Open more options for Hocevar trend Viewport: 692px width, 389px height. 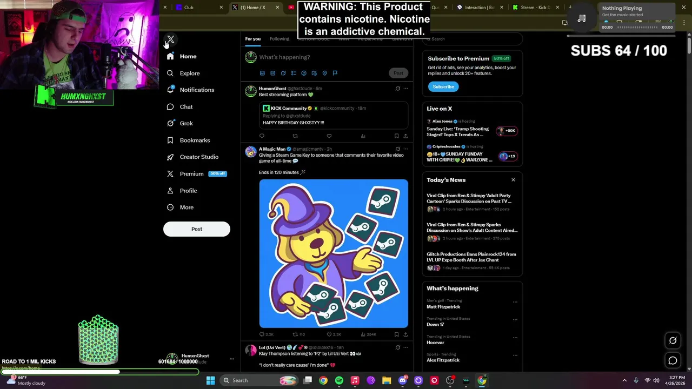click(515, 338)
